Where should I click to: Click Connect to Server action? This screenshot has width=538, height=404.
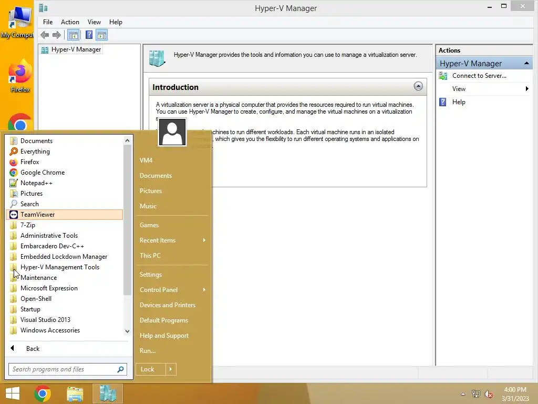click(479, 76)
